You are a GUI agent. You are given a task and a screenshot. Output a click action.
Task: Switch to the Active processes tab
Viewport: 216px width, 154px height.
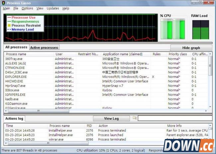pyautogui.click(x=44, y=48)
